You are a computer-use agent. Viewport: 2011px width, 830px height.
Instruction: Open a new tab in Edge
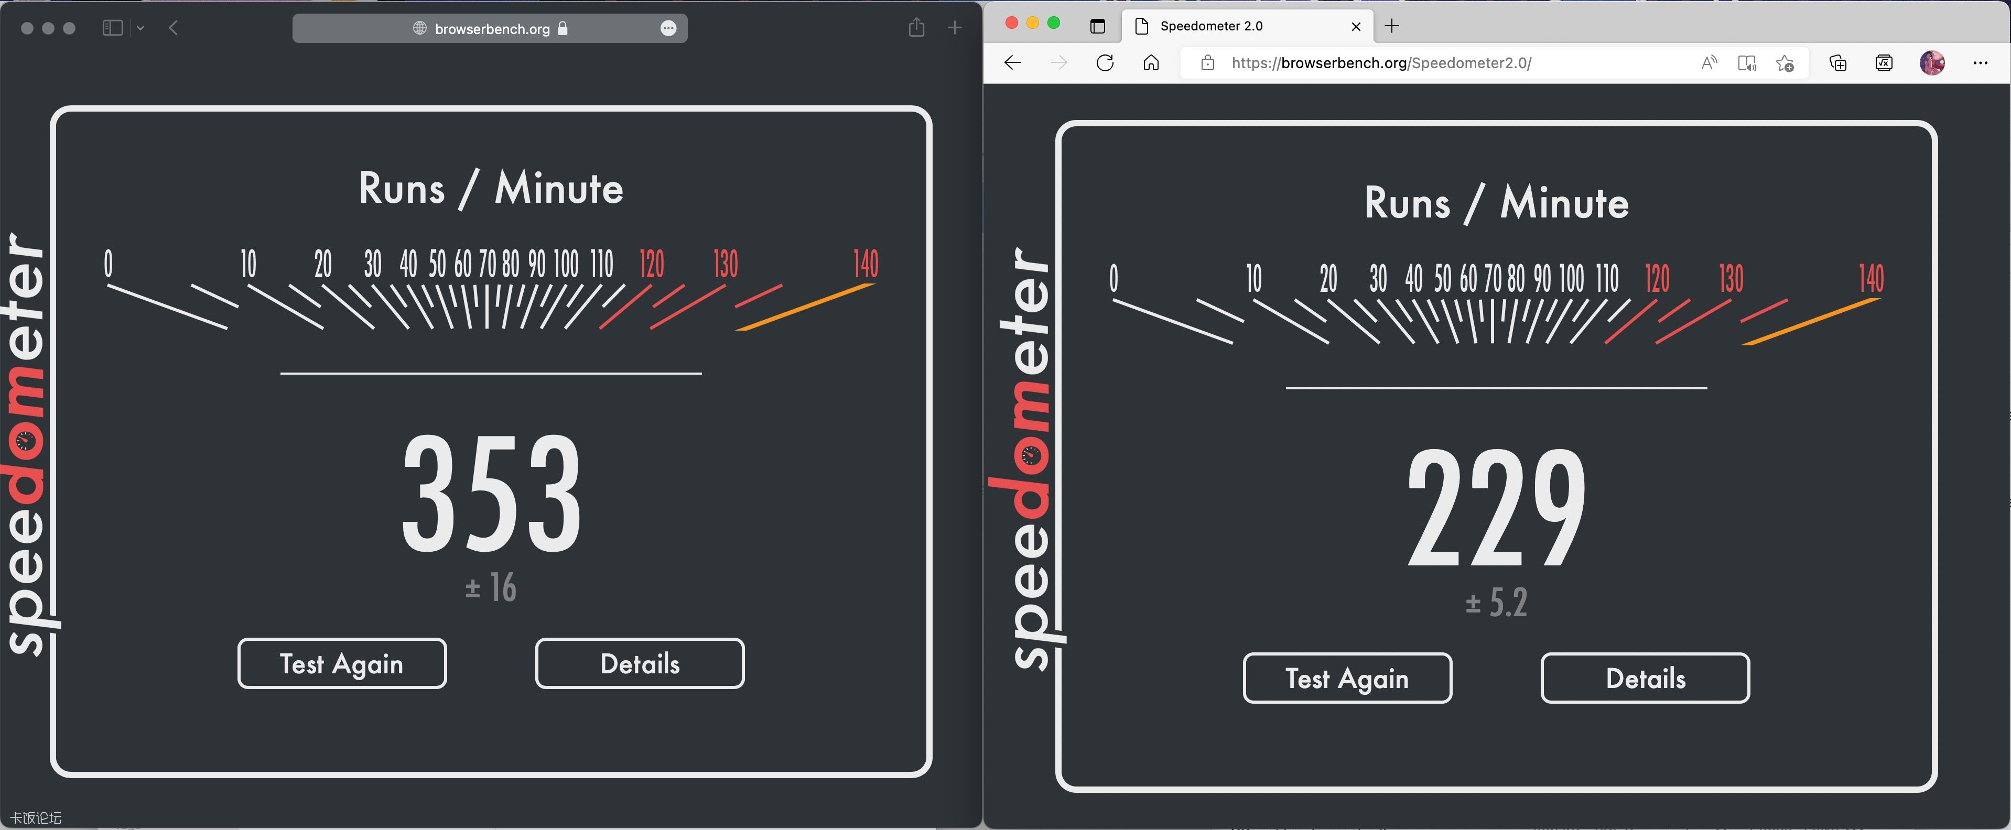(x=1391, y=26)
